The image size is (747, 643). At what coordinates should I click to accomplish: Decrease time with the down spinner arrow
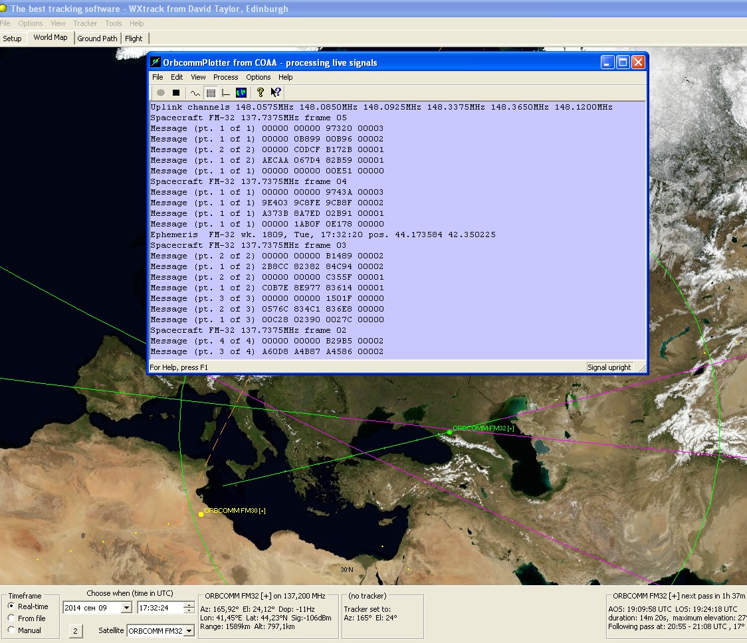189,610
